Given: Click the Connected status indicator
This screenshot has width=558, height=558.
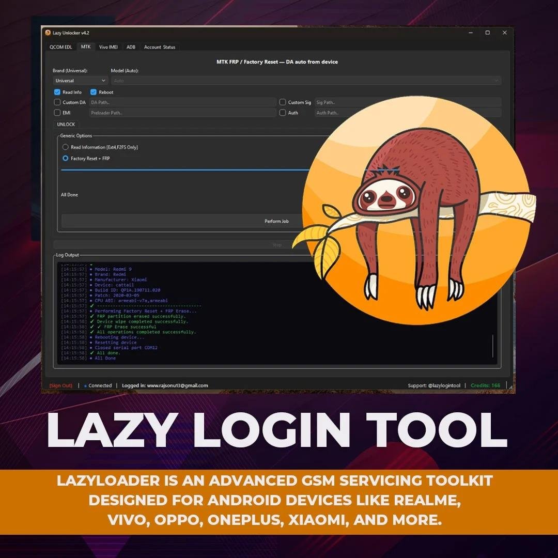Looking at the screenshot, I should click(98, 385).
